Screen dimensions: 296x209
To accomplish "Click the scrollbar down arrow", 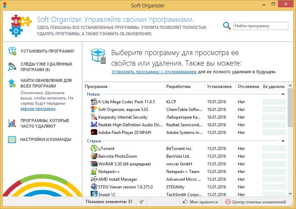I will click(x=290, y=194).
